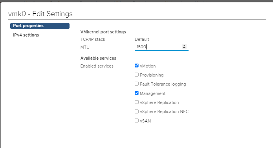Click the VMkernel port settings heading

(103, 32)
